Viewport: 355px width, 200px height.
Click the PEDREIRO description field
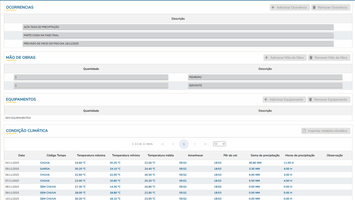tap(265, 77)
